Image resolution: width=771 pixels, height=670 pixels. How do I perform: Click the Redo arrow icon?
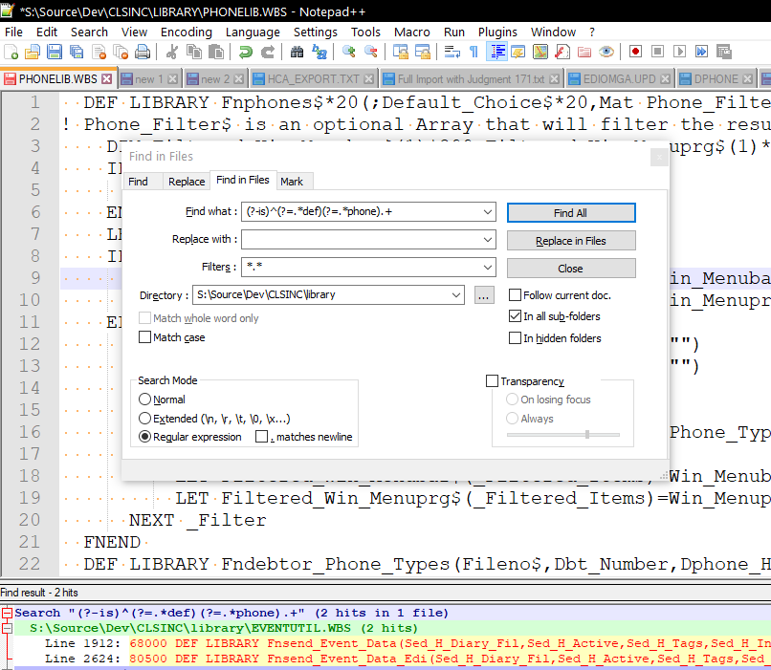tap(268, 52)
